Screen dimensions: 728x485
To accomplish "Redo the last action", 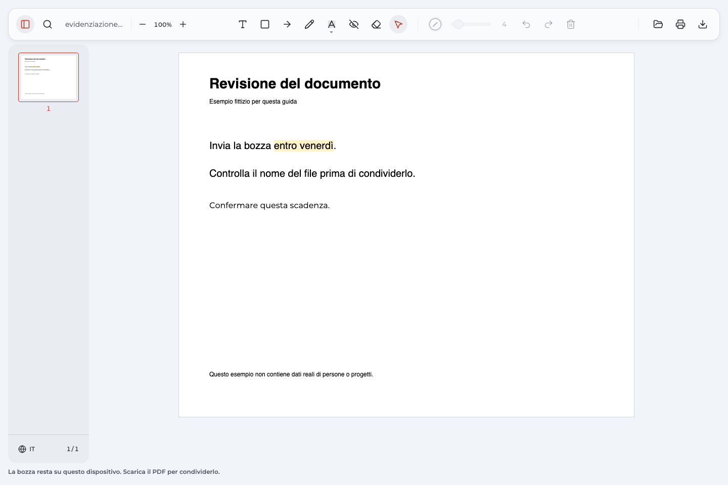I will 549,24.
